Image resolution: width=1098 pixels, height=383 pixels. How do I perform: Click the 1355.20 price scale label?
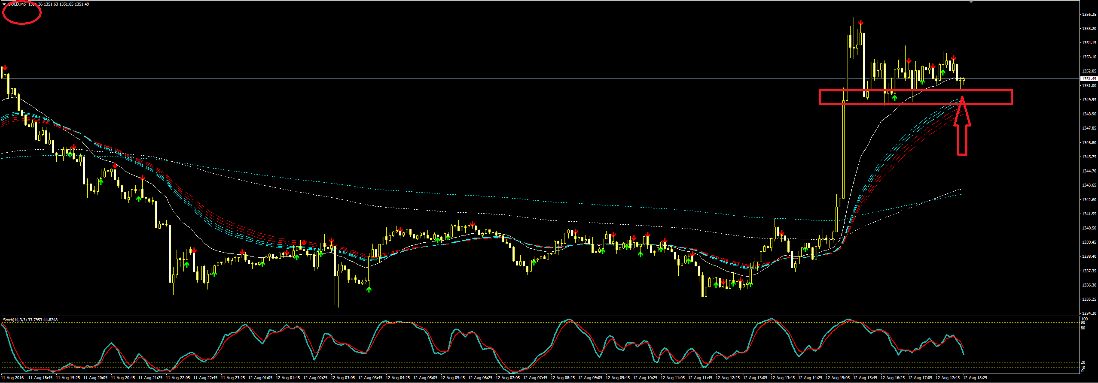click(x=1089, y=29)
